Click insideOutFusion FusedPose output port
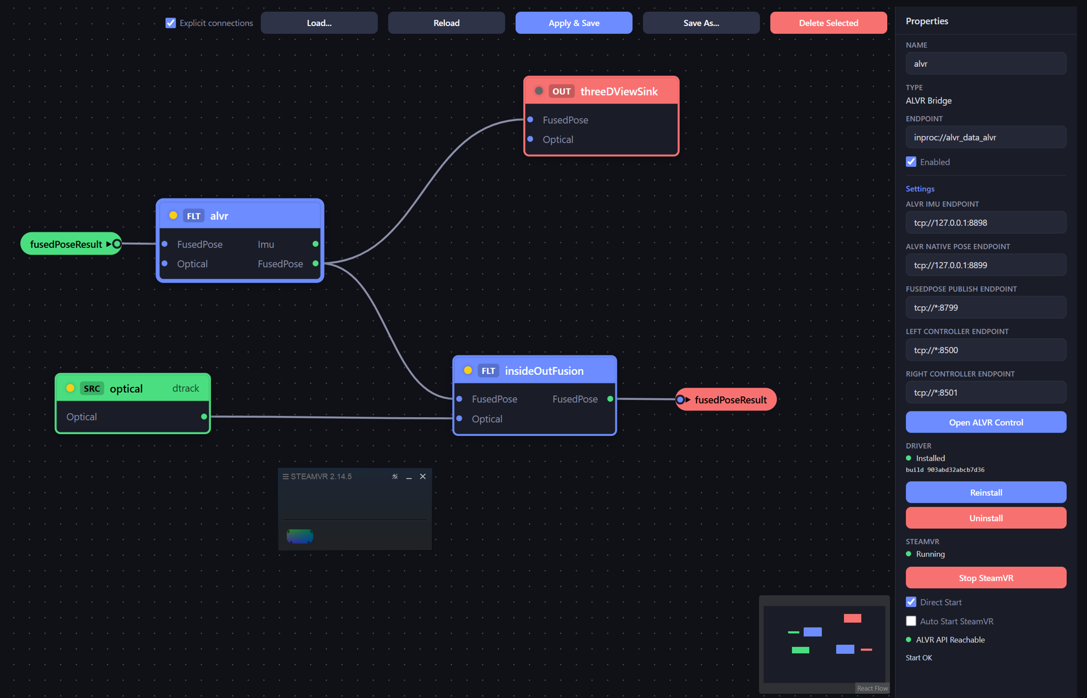This screenshot has height=698, width=1087. pos(610,399)
